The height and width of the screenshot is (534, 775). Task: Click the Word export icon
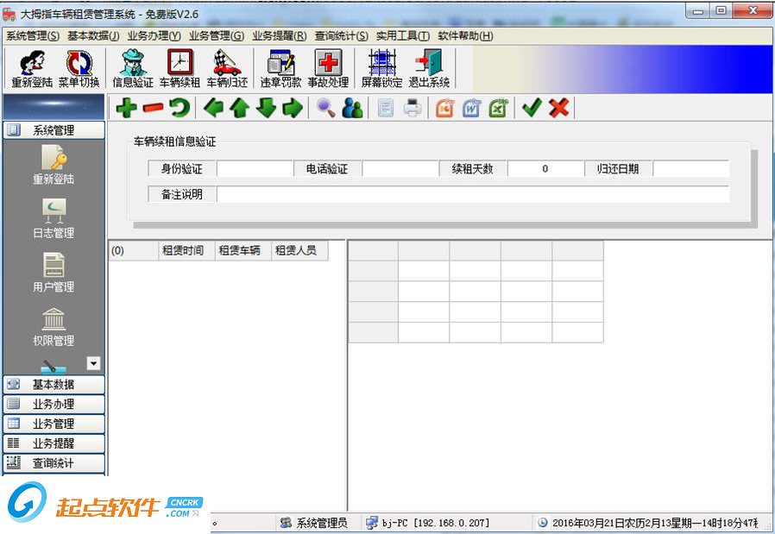[x=471, y=108]
